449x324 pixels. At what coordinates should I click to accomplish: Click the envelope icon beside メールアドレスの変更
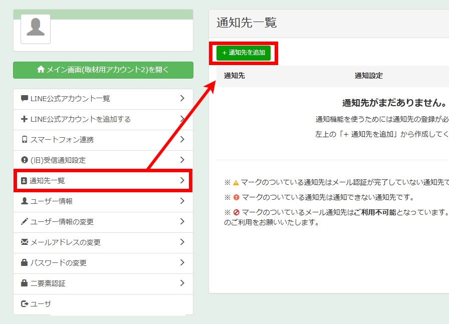click(25, 242)
